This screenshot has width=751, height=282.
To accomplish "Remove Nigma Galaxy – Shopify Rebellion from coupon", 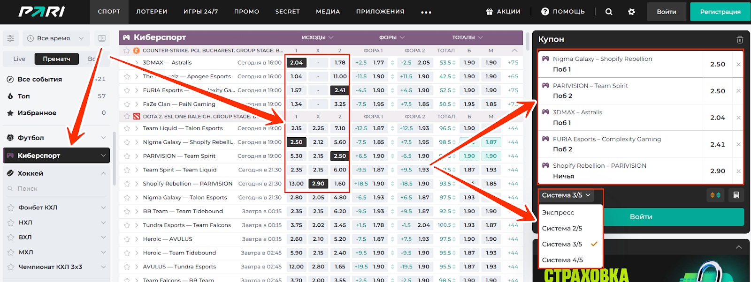I will pyautogui.click(x=738, y=64).
